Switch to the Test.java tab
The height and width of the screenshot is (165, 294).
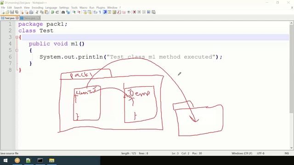(x=9, y=18)
